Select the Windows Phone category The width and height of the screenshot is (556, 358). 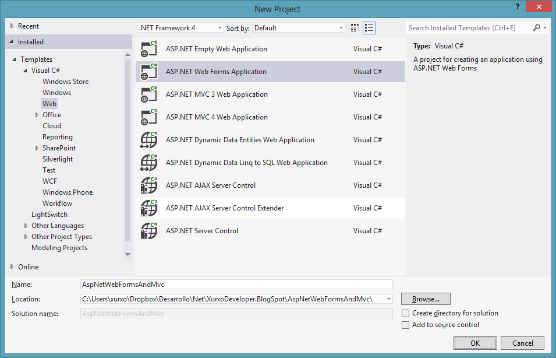(x=67, y=192)
